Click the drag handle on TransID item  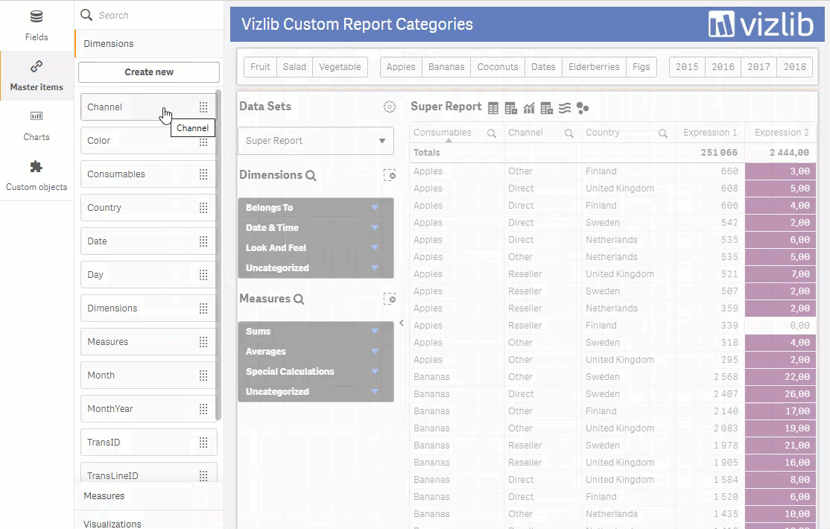(x=203, y=442)
